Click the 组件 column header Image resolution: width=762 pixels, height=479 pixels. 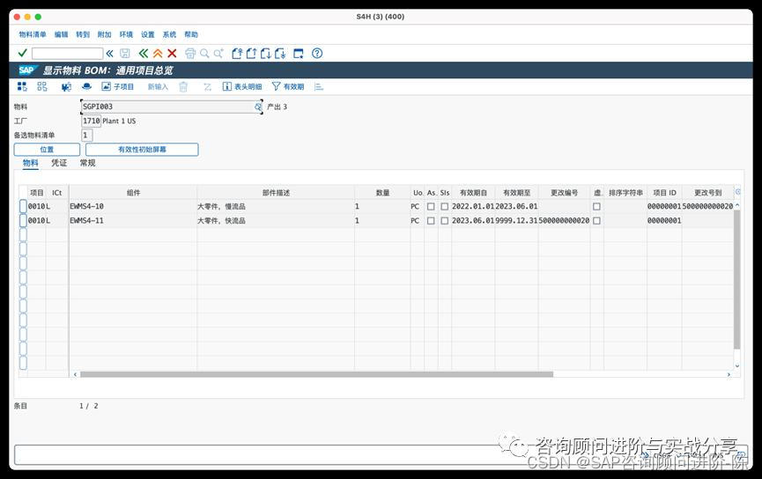[133, 192]
